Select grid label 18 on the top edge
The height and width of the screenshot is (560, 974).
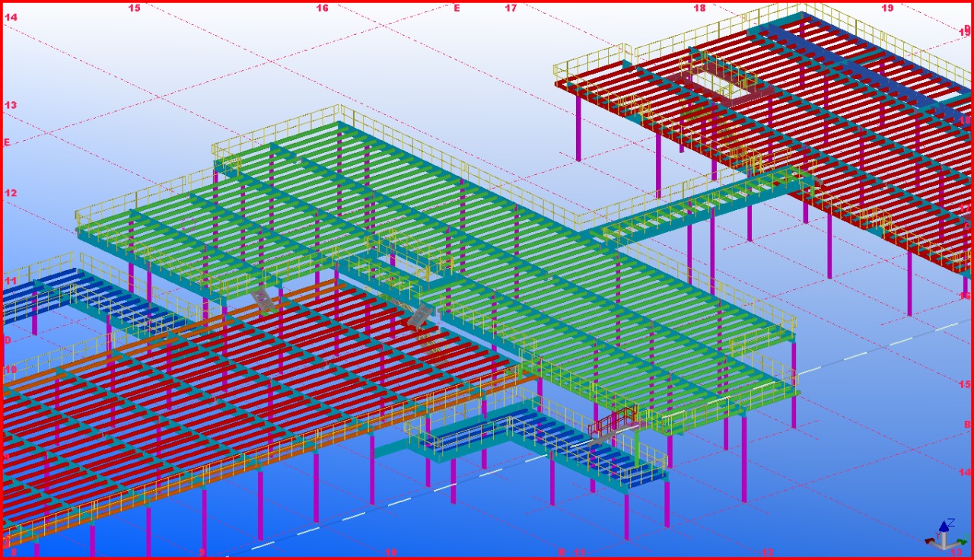pyautogui.click(x=699, y=8)
